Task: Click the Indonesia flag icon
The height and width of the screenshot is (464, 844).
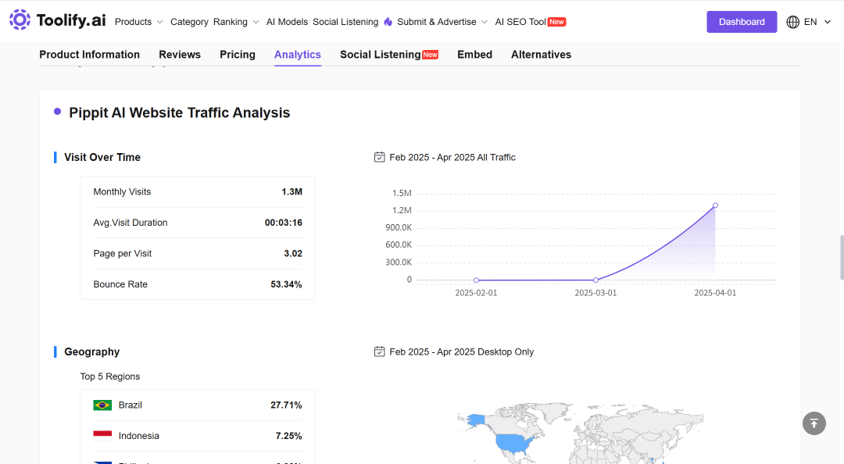Action: pyautogui.click(x=102, y=435)
